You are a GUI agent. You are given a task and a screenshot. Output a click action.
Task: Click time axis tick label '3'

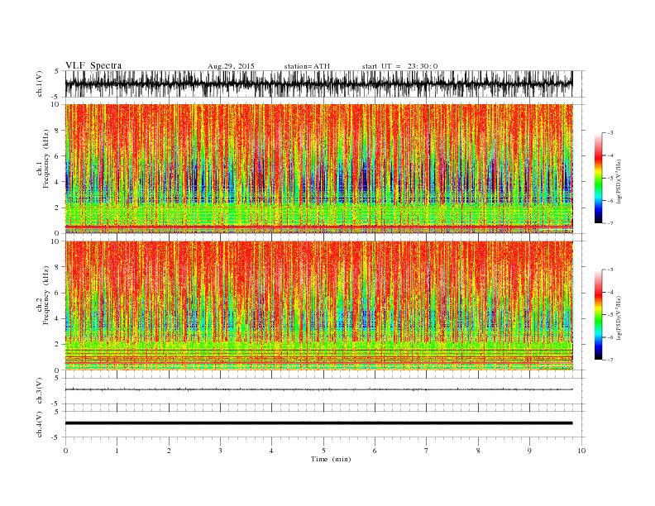220,451
